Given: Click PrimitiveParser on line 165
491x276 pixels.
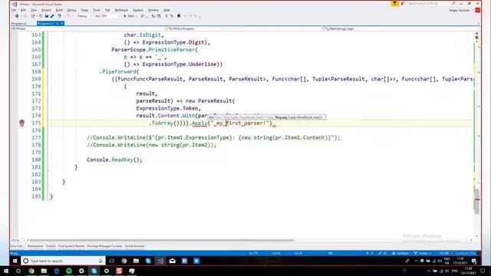Looking at the screenshot, I should tap(172, 50).
